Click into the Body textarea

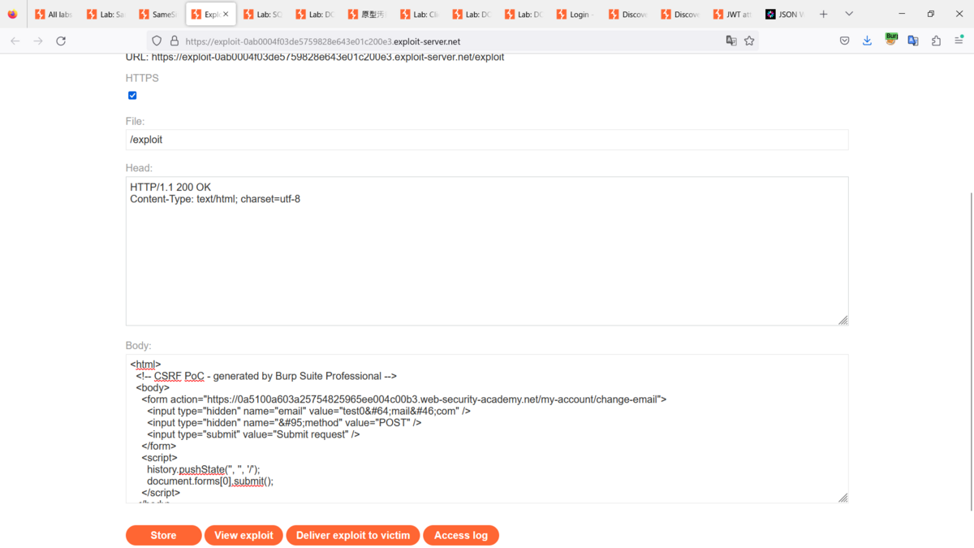[x=487, y=429]
